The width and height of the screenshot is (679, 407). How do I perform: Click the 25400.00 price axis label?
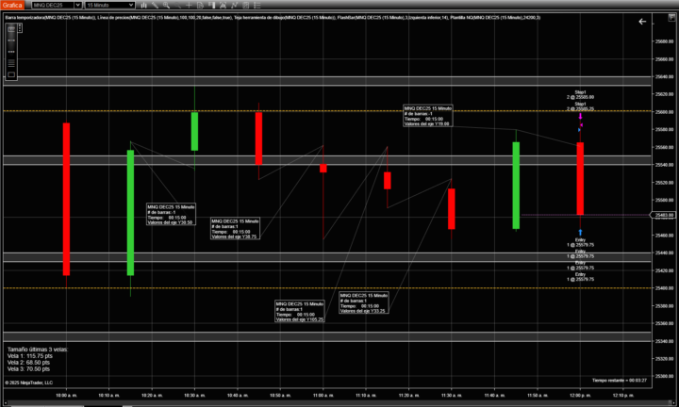[x=664, y=288]
